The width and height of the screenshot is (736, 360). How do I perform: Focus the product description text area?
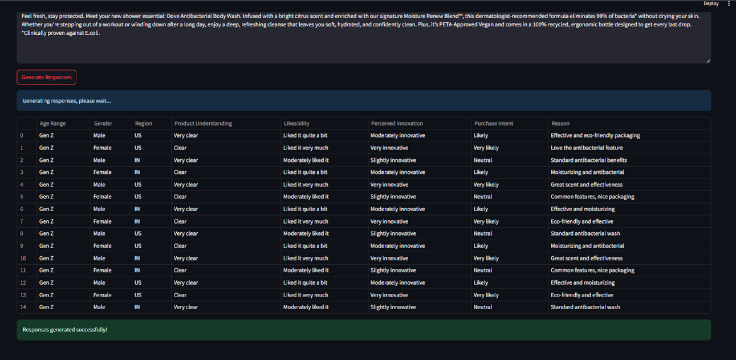364,37
